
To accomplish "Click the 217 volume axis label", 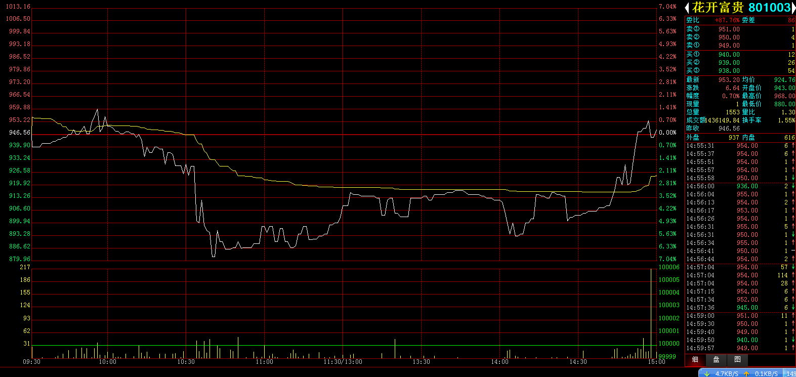I will 25,267.
